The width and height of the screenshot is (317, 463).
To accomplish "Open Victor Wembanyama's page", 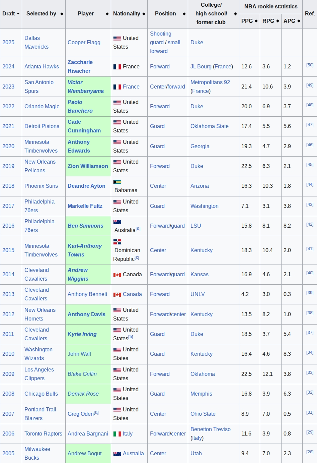I will point(85,86).
